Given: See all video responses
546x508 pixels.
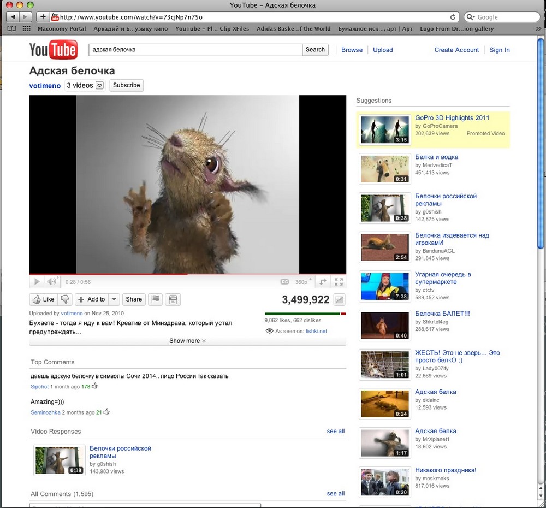Looking at the screenshot, I should [x=336, y=431].
